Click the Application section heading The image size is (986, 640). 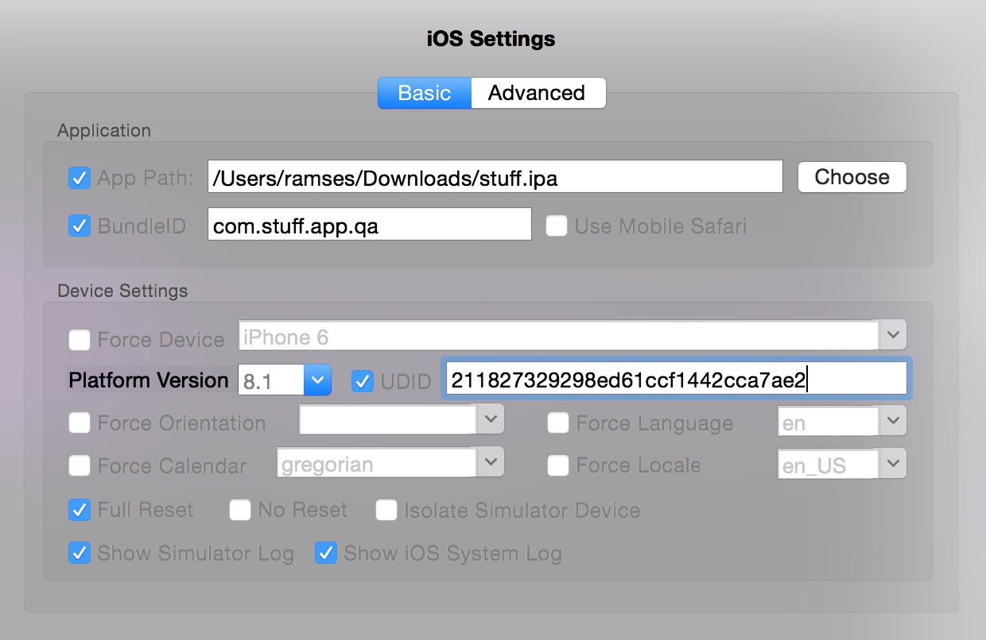pos(104,130)
